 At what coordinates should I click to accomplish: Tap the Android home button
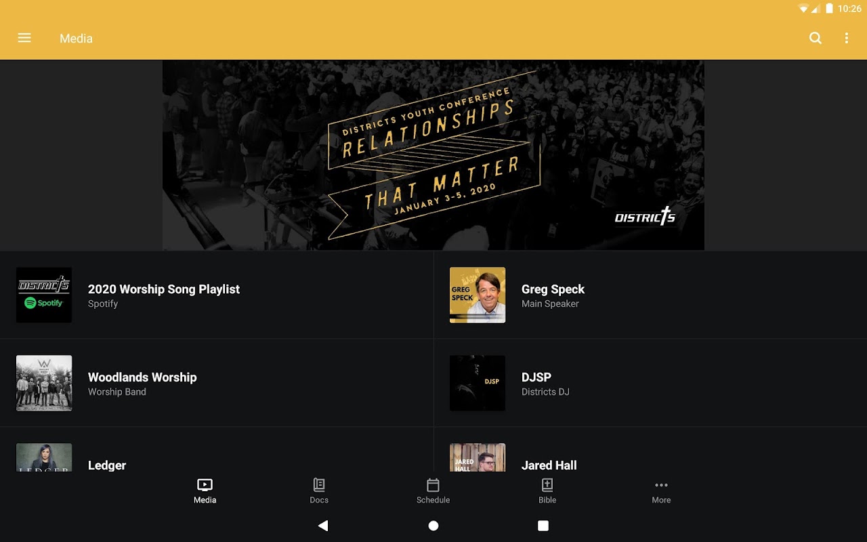433,525
